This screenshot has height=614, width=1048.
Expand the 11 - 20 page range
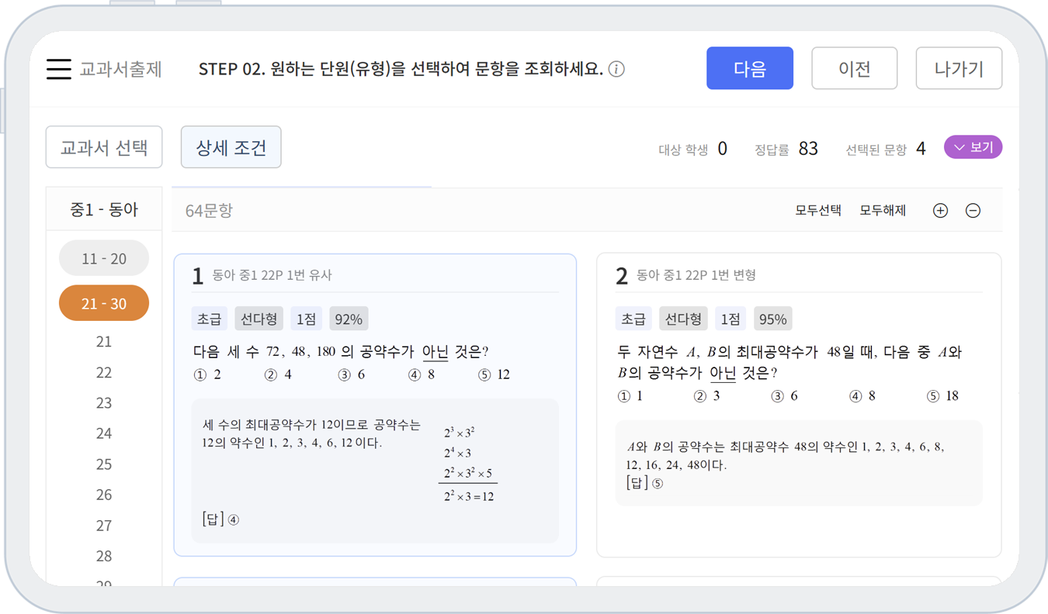coord(104,259)
